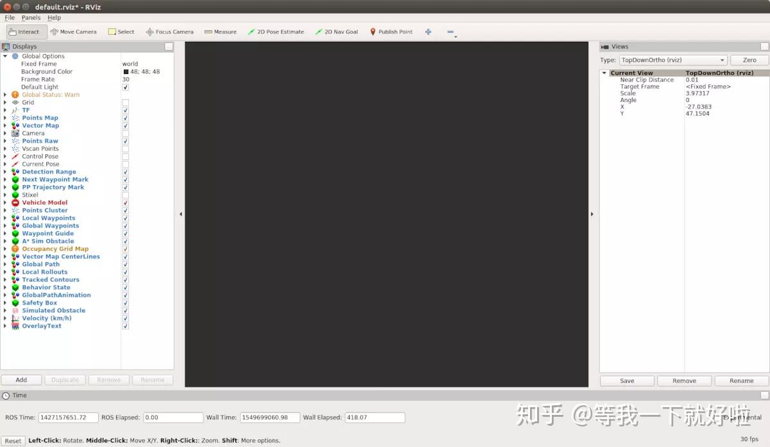Start a 2D Pose Estimate
The height and width of the screenshot is (447, 770).
(x=275, y=31)
